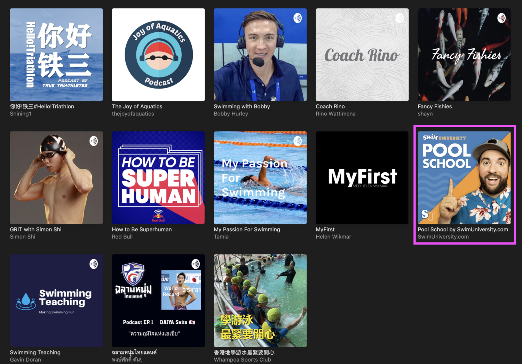Select author name 'thejoyofaquatics'

tap(133, 114)
